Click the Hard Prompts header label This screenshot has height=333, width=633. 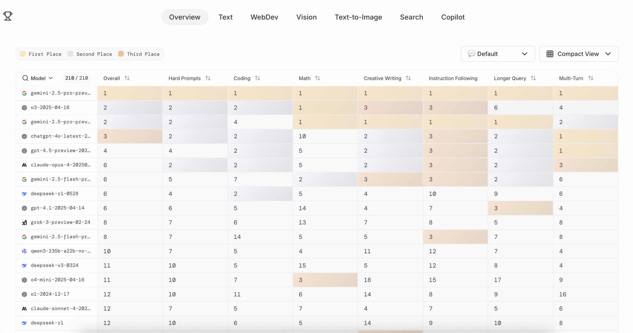(x=185, y=78)
